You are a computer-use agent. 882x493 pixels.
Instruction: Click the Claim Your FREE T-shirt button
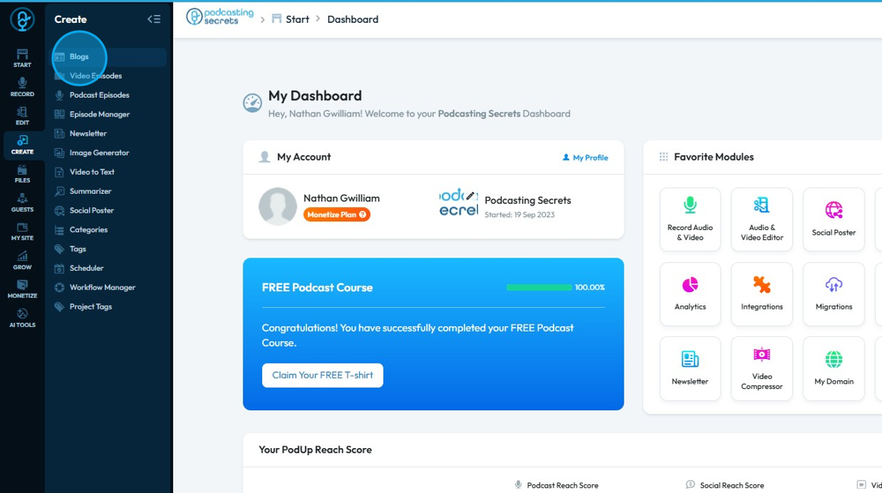(322, 376)
